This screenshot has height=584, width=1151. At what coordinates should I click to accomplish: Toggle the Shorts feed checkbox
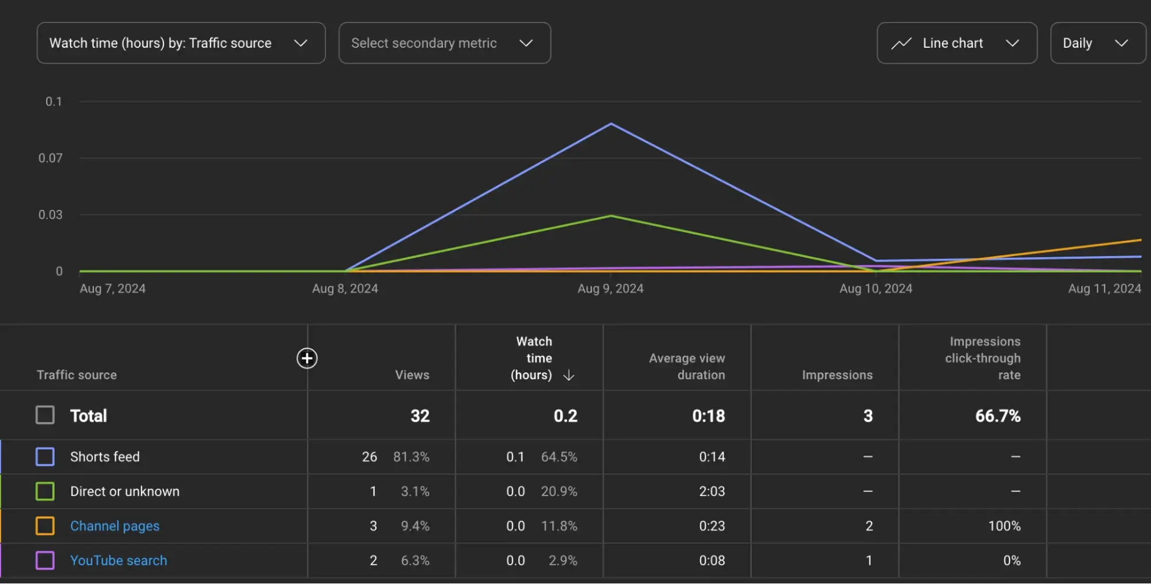[45, 457]
